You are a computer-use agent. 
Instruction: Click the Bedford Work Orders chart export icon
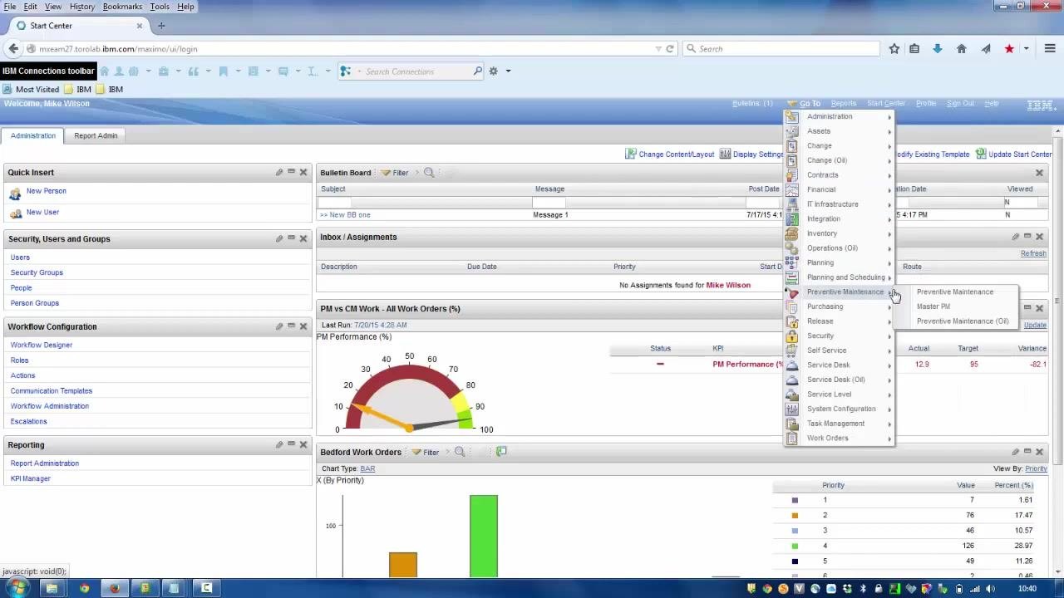pos(501,452)
